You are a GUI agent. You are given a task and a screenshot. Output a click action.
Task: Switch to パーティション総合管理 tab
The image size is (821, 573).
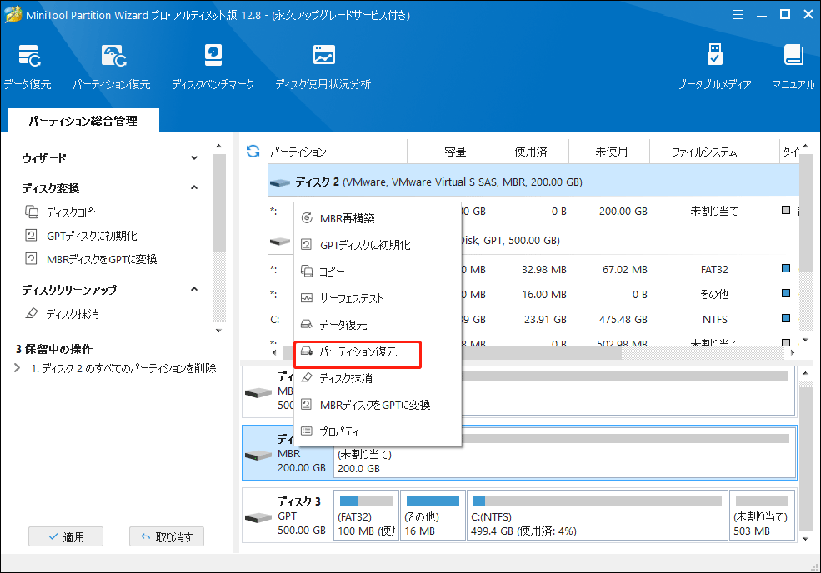point(83,121)
